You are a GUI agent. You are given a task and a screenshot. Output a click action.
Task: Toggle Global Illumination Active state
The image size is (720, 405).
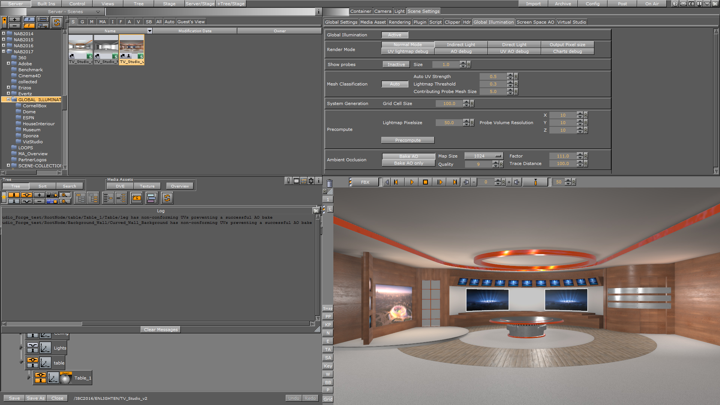point(394,34)
